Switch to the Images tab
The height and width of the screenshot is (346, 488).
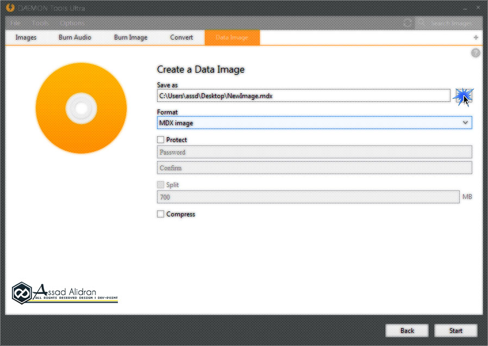click(x=26, y=37)
